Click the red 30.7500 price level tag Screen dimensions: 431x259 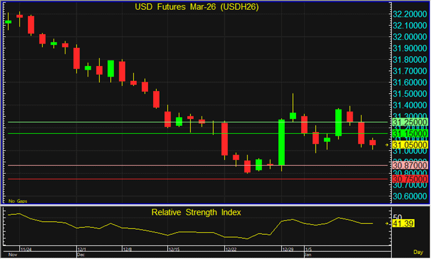point(409,179)
